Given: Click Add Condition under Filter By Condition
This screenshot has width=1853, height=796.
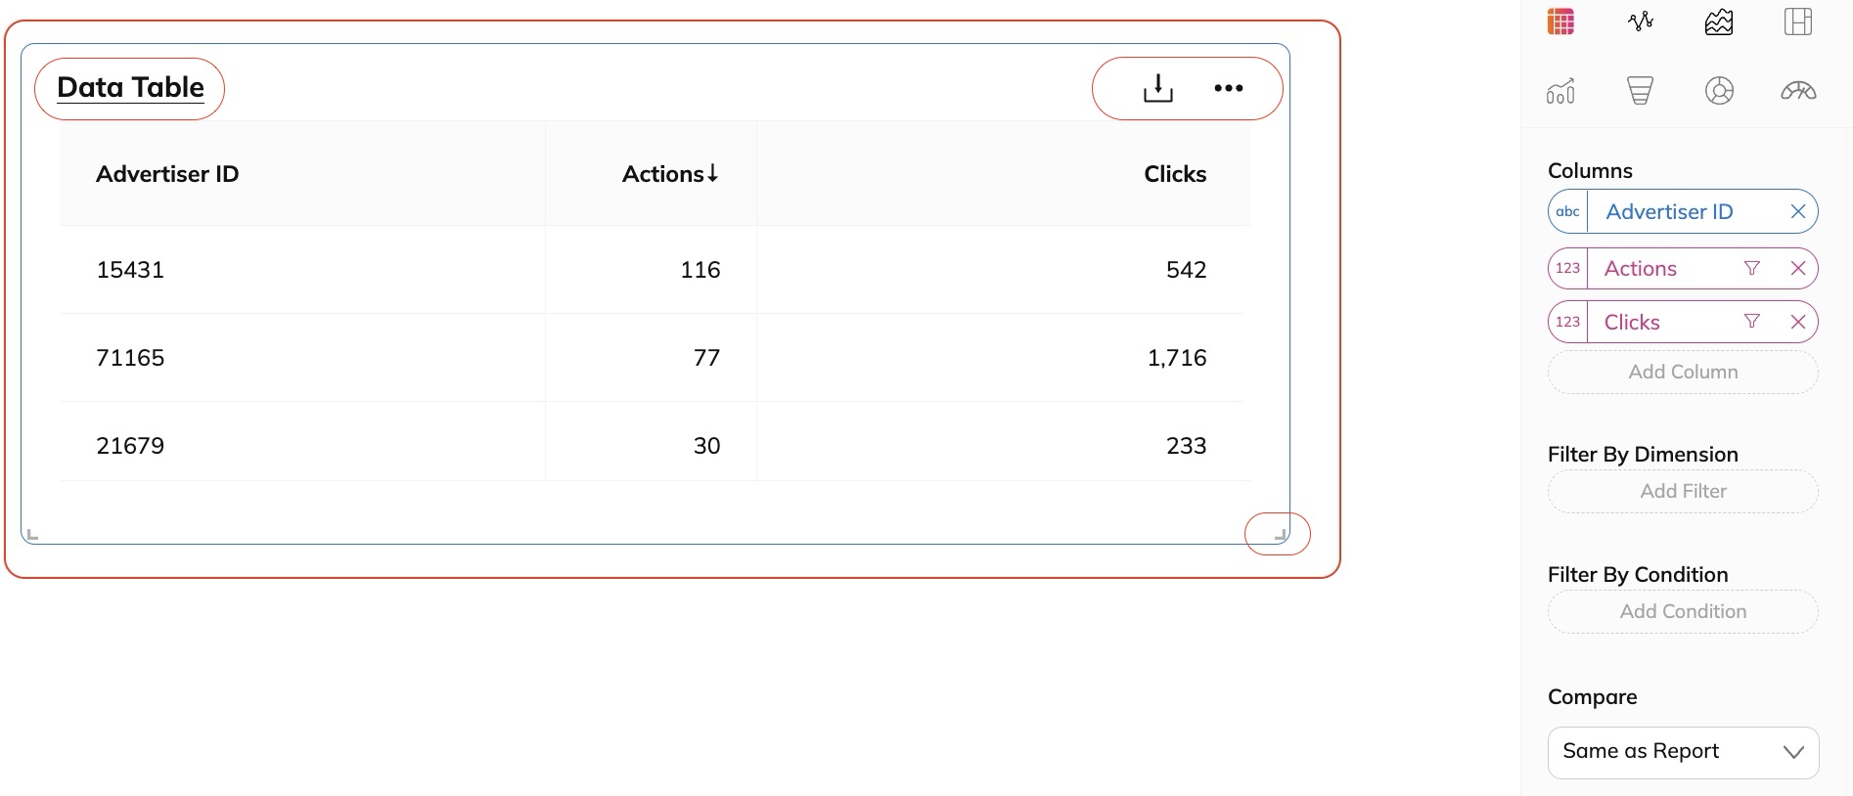Looking at the screenshot, I should click(1683, 612).
